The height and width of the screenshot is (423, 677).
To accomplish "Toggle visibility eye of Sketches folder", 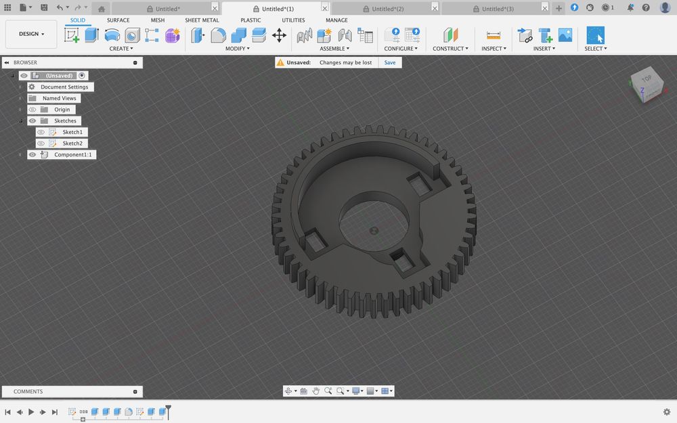I will (x=32, y=121).
